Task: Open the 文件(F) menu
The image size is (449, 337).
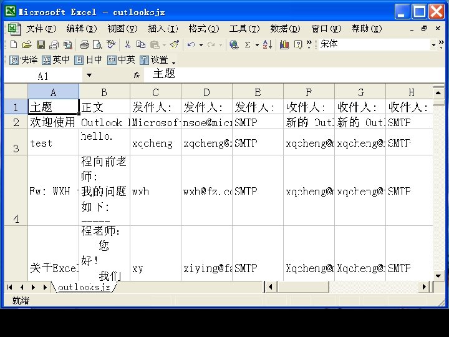Action: [x=41, y=29]
